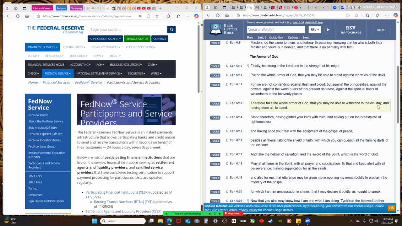
Task: Expand the Accounting submenu
Action: 80,65
